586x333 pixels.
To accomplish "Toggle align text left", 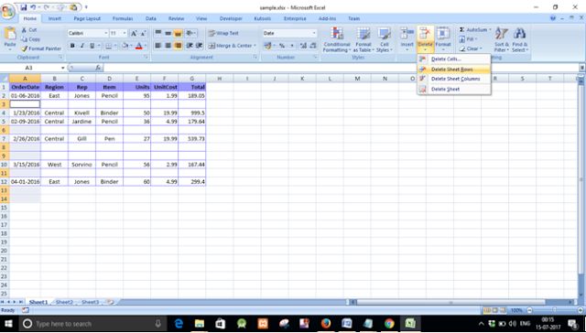I will [x=158, y=46].
